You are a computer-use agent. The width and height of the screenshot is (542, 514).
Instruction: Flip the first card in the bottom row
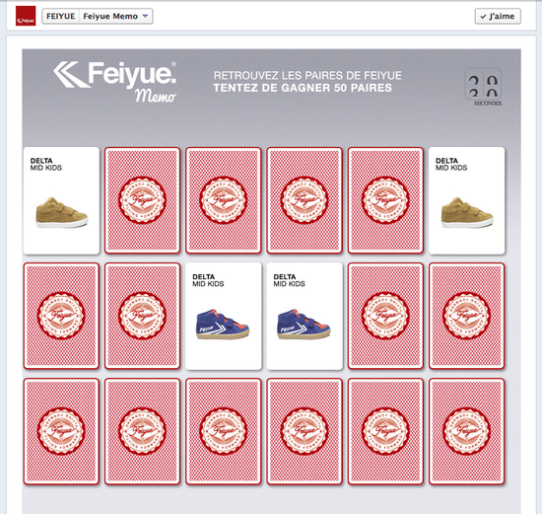tap(61, 431)
